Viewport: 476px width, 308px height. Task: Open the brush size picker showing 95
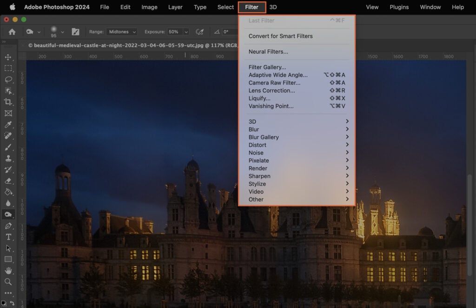(55, 32)
